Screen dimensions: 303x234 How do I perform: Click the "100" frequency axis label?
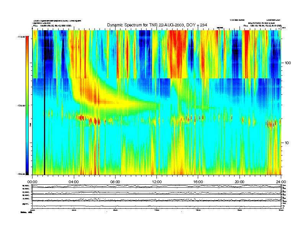[288, 63]
